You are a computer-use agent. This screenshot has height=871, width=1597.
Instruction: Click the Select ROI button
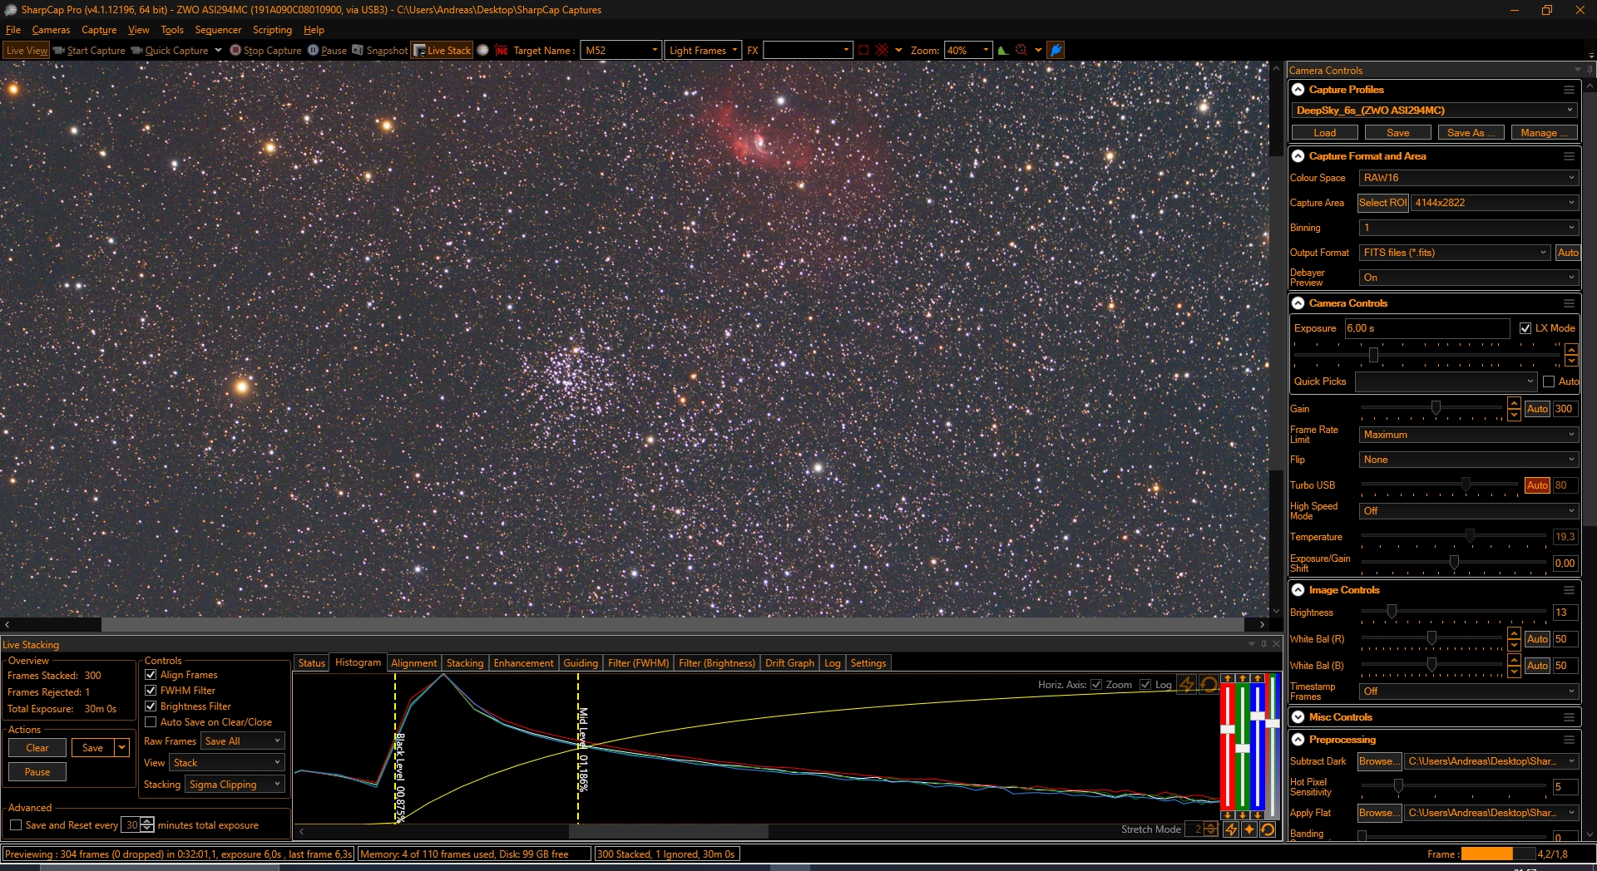(x=1382, y=203)
